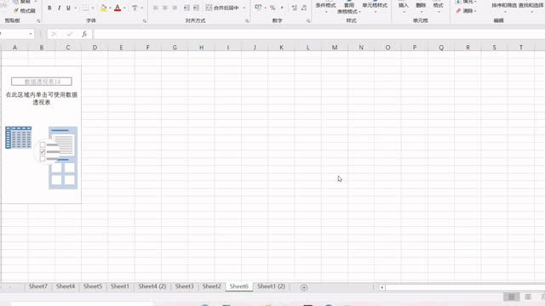
Task: Click Merge and Center (合并后居中)
Action: [x=222, y=8]
